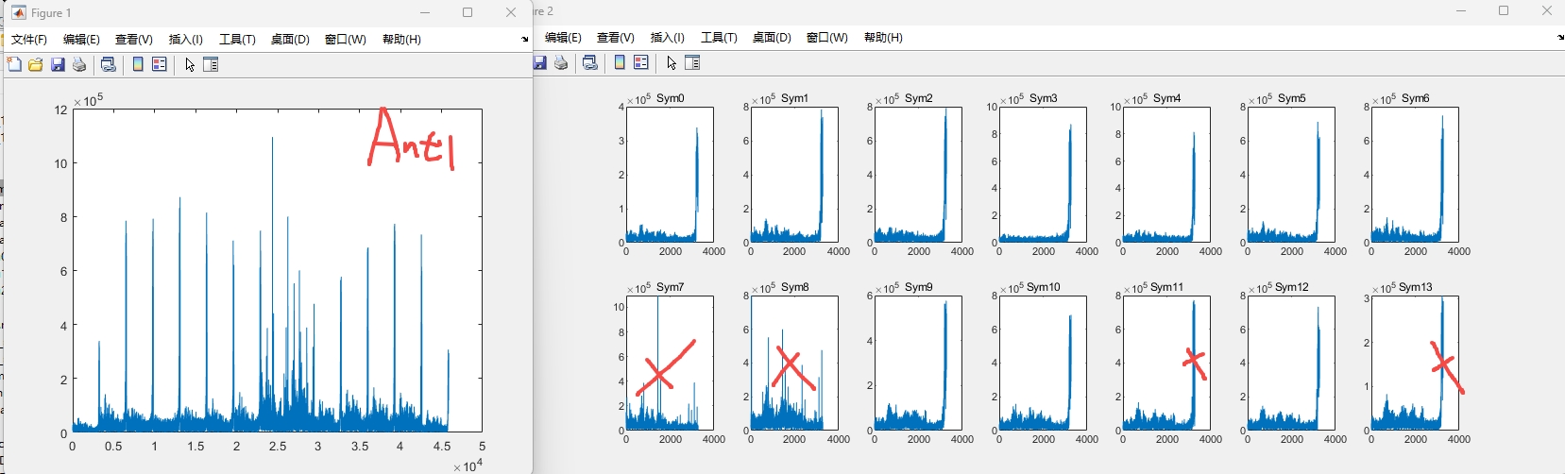Open 工具(T) menu in Figure 2

719,37
